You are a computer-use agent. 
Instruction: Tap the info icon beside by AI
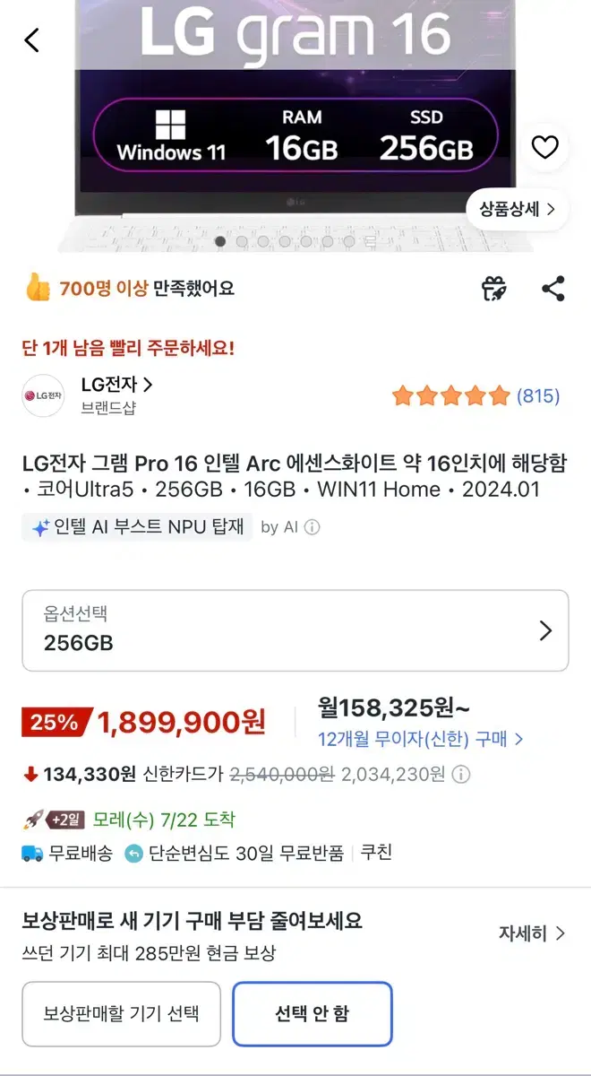(x=312, y=527)
